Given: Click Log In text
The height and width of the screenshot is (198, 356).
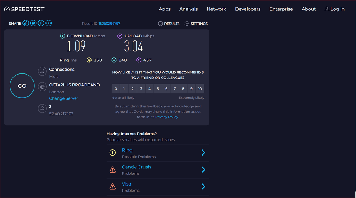Looking at the screenshot, I should [x=337, y=9].
